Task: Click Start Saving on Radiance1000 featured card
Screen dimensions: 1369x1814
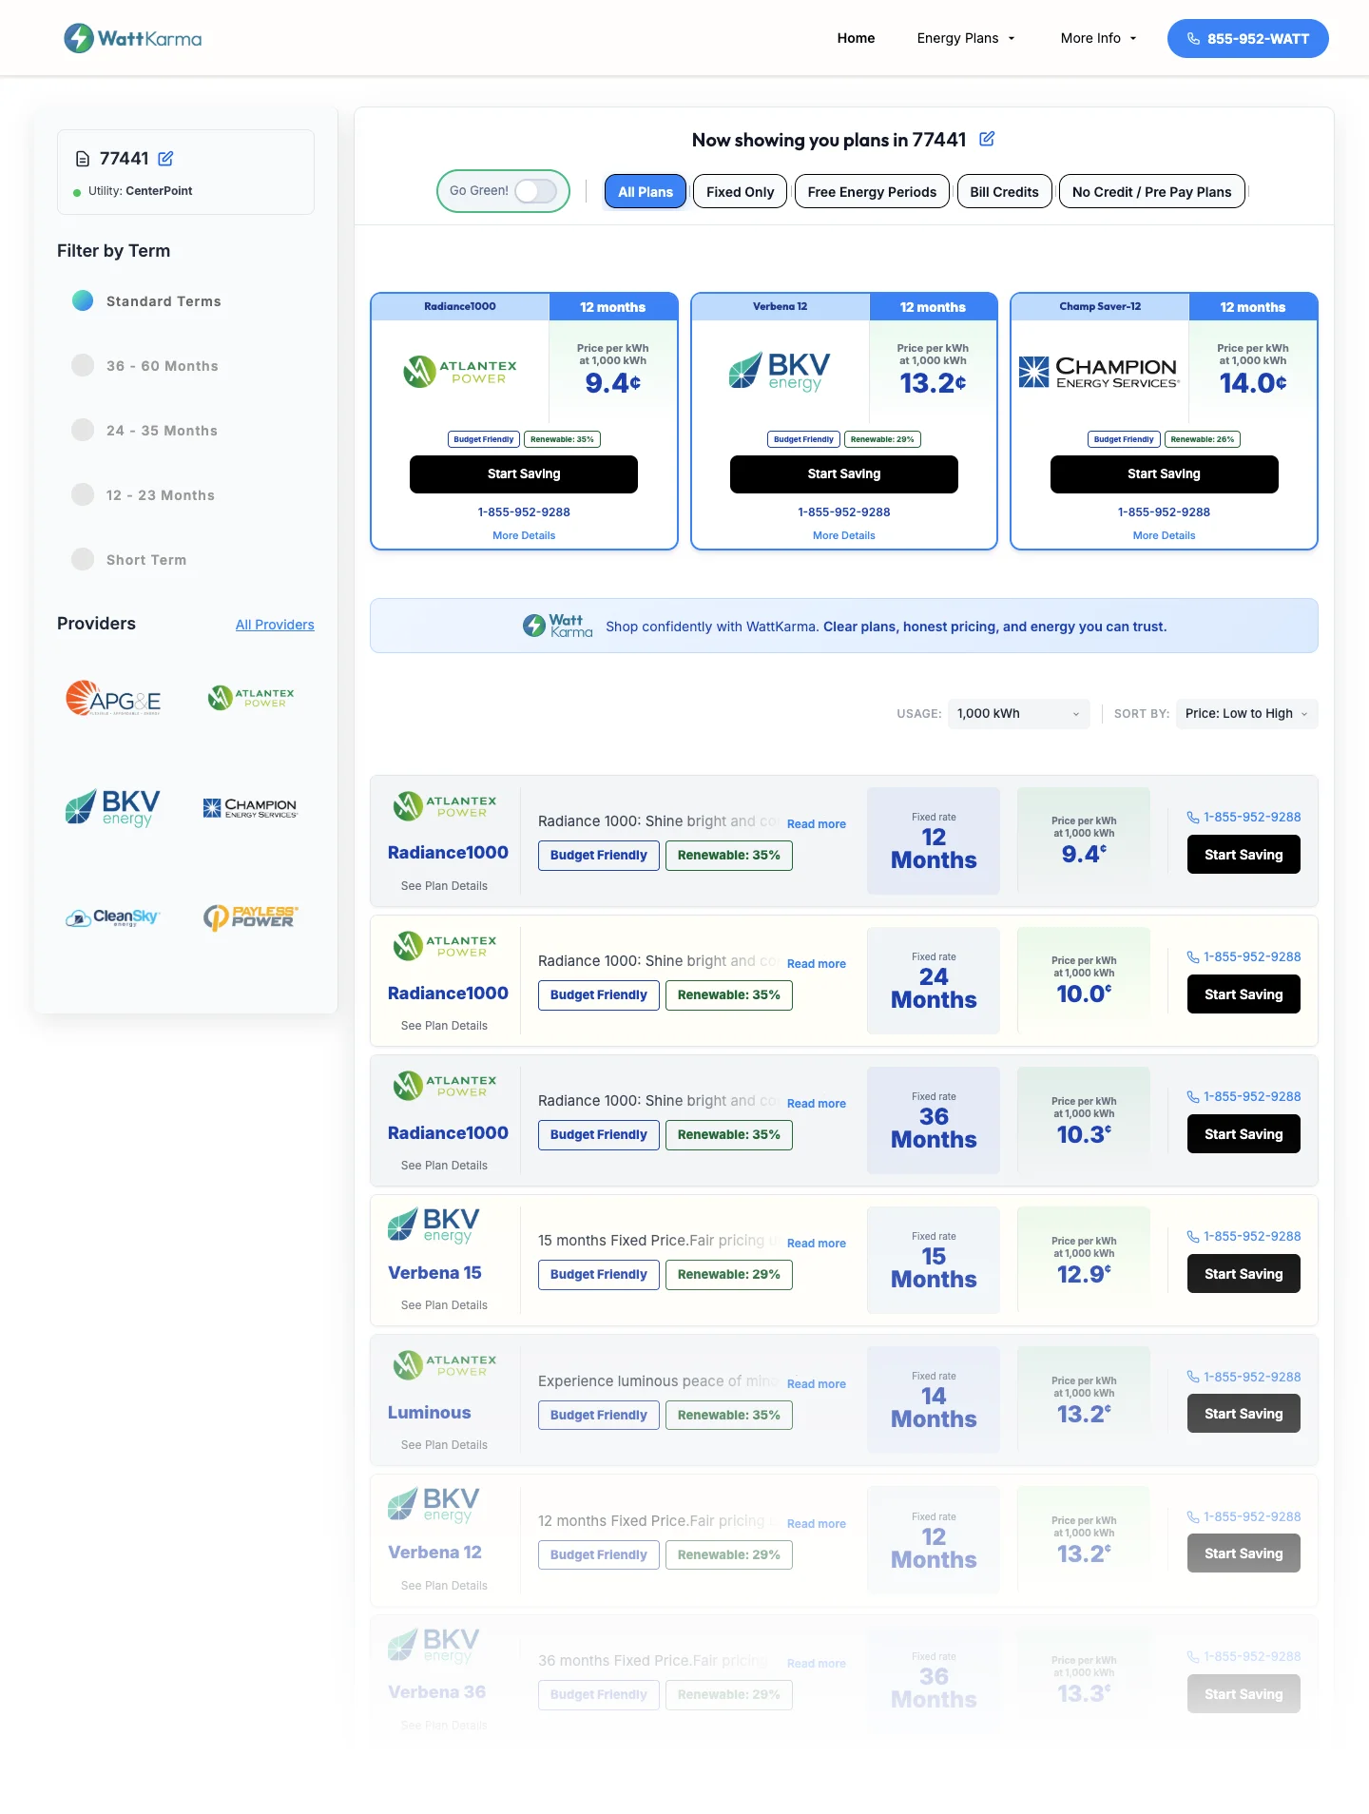Action: click(x=524, y=474)
